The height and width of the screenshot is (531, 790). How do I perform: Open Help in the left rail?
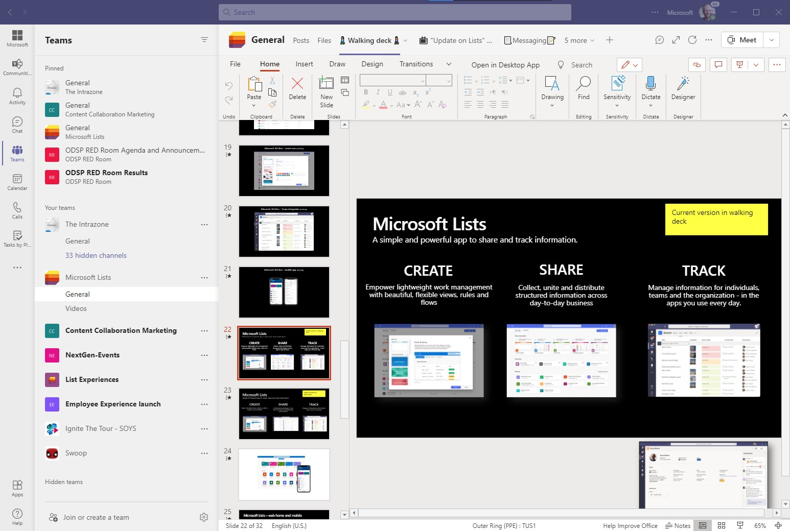click(x=17, y=517)
